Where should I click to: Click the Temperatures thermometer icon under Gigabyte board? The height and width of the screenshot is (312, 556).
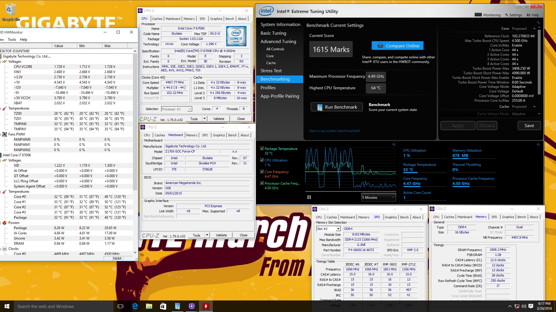pos(4,108)
